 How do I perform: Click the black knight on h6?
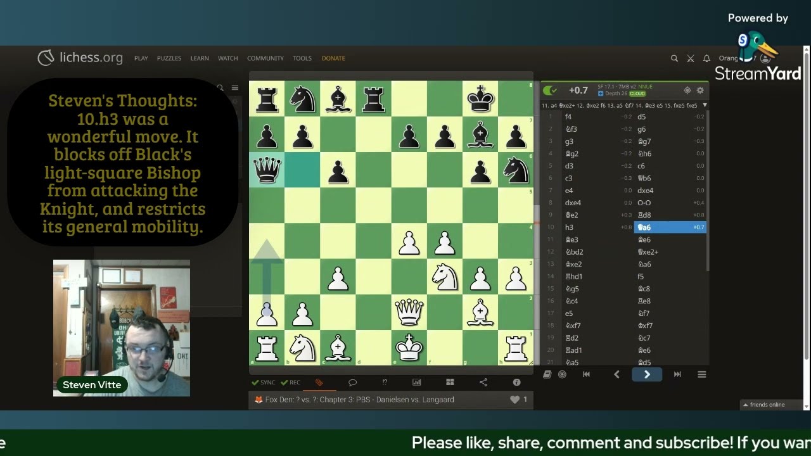[516, 170]
